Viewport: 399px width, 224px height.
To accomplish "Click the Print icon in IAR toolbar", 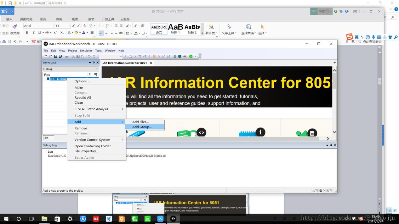I will tap(67, 56).
